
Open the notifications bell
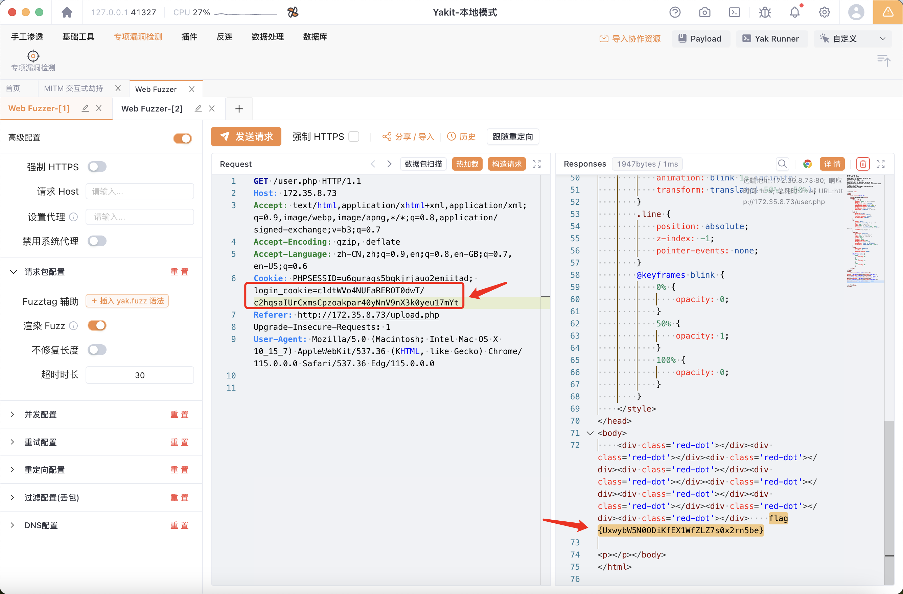(795, 12)
